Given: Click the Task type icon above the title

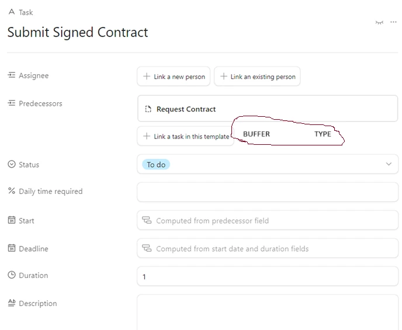Looking at the screenshot, I should point(12,12).
